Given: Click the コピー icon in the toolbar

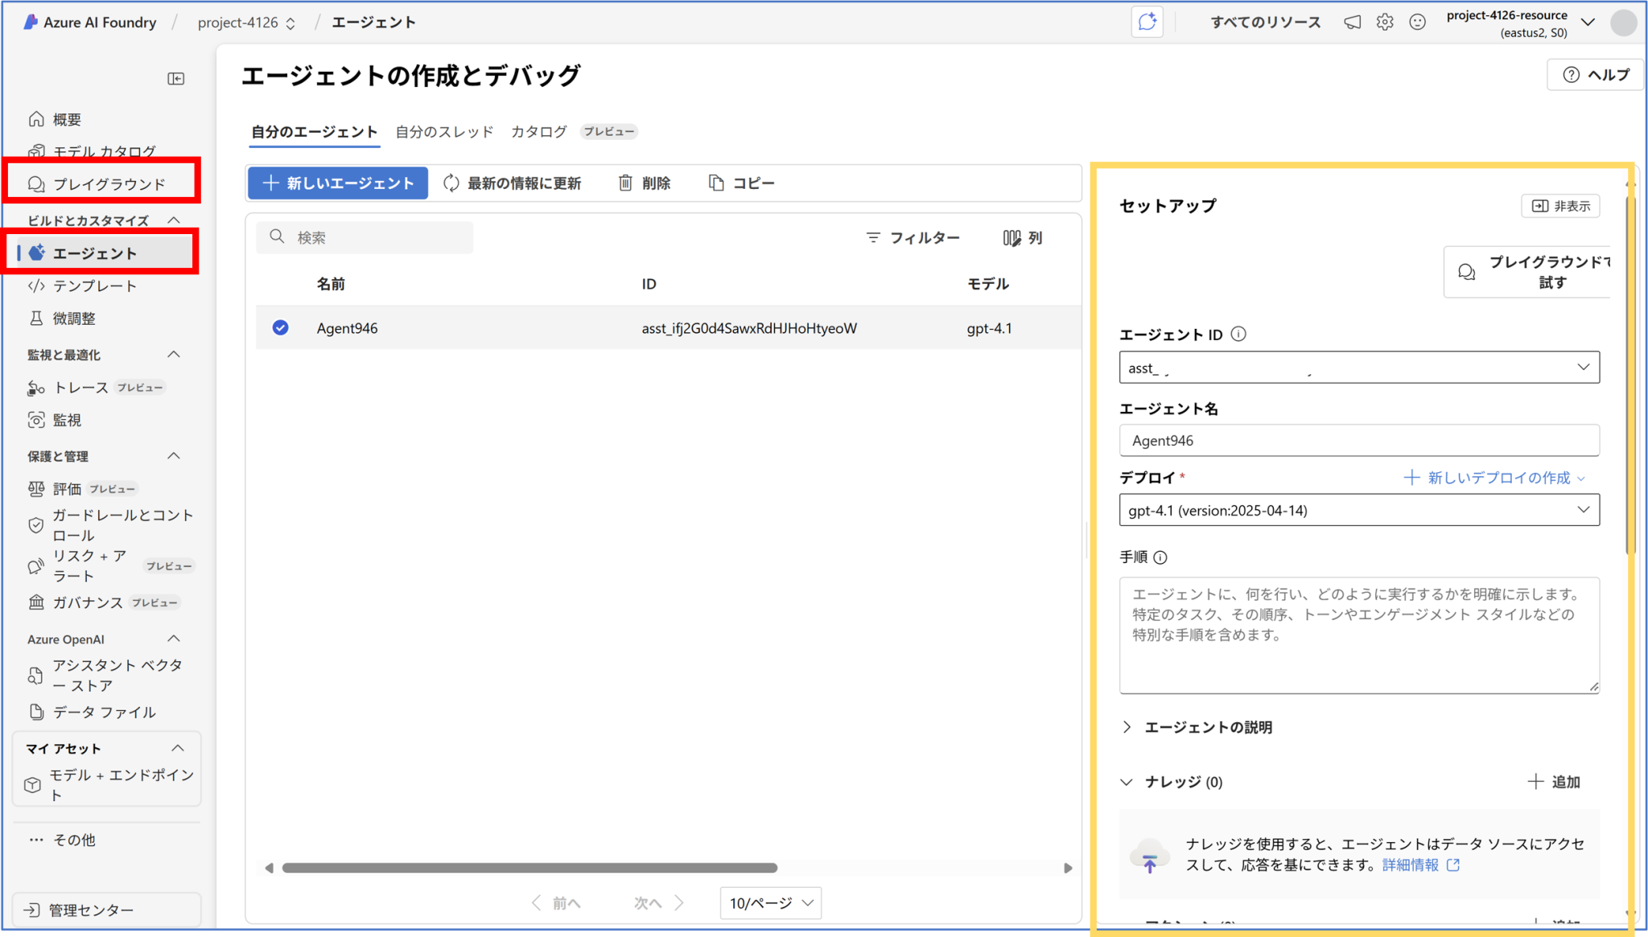Looking at the screenshot, I should pos(715,183).
